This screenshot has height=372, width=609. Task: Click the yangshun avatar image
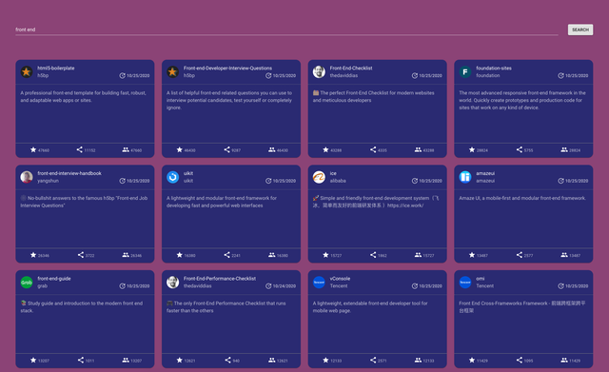click(27, 177)
